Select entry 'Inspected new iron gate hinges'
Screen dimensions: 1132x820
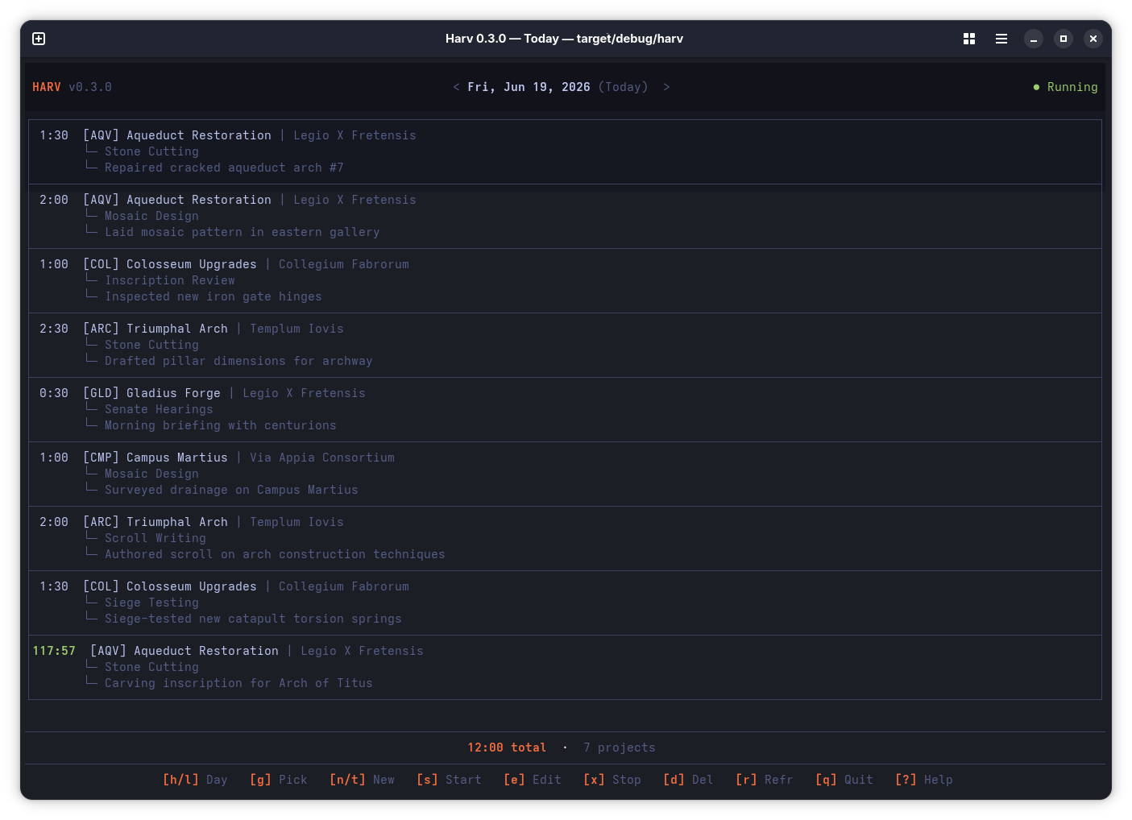565,280
